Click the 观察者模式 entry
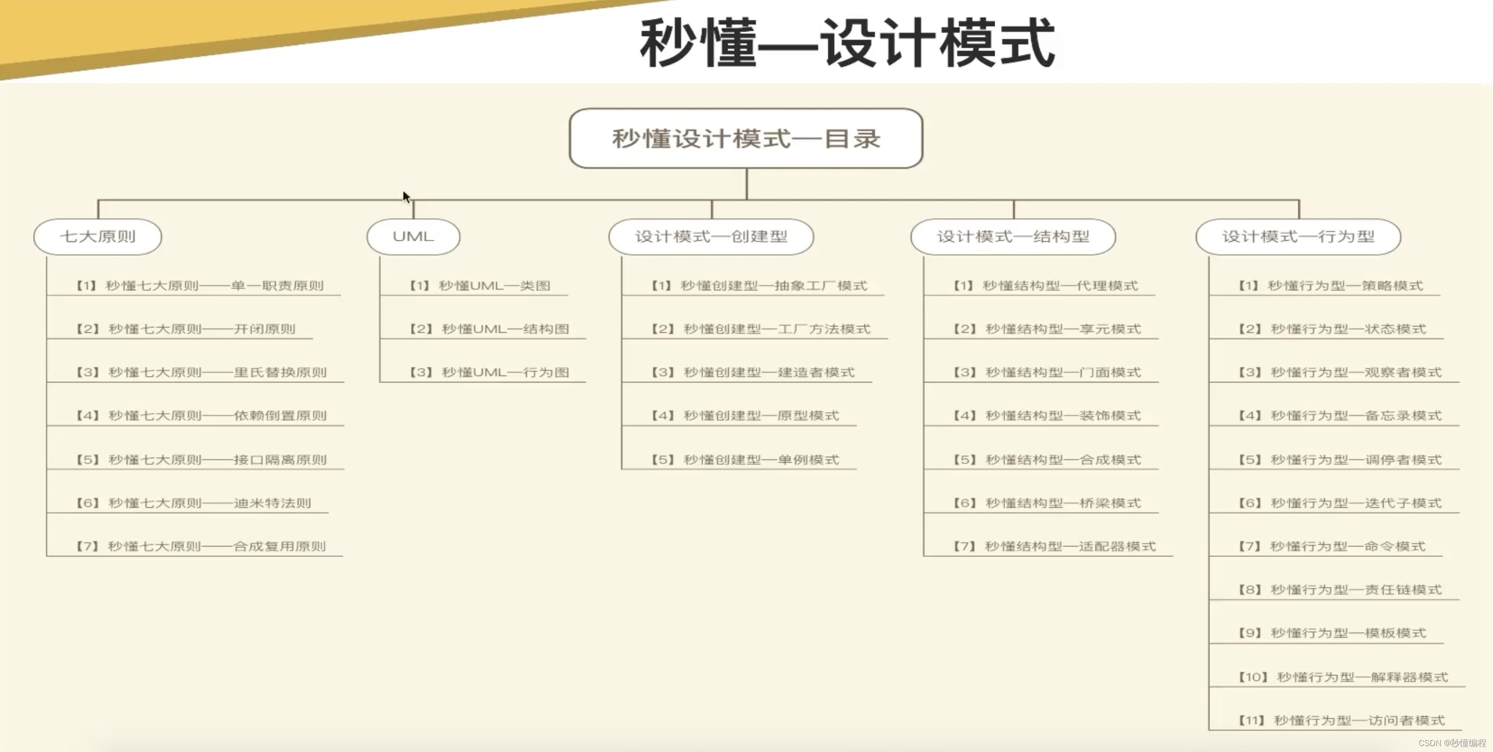The height and width of the screenshot is (752, 1494). click(1340, 372)
